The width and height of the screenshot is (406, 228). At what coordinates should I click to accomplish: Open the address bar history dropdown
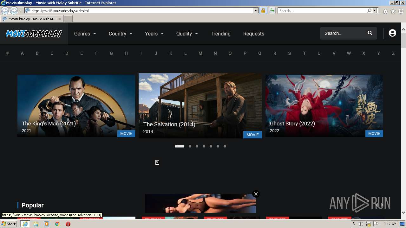point(256,10)
